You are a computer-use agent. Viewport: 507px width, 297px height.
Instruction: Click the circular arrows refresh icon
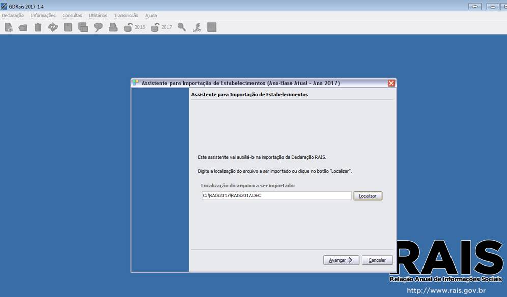(x=53, y=27)
